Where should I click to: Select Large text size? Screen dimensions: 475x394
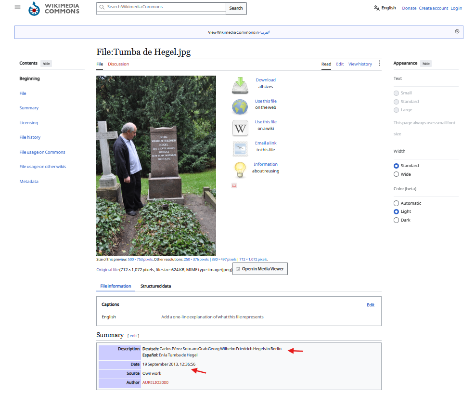396,110
